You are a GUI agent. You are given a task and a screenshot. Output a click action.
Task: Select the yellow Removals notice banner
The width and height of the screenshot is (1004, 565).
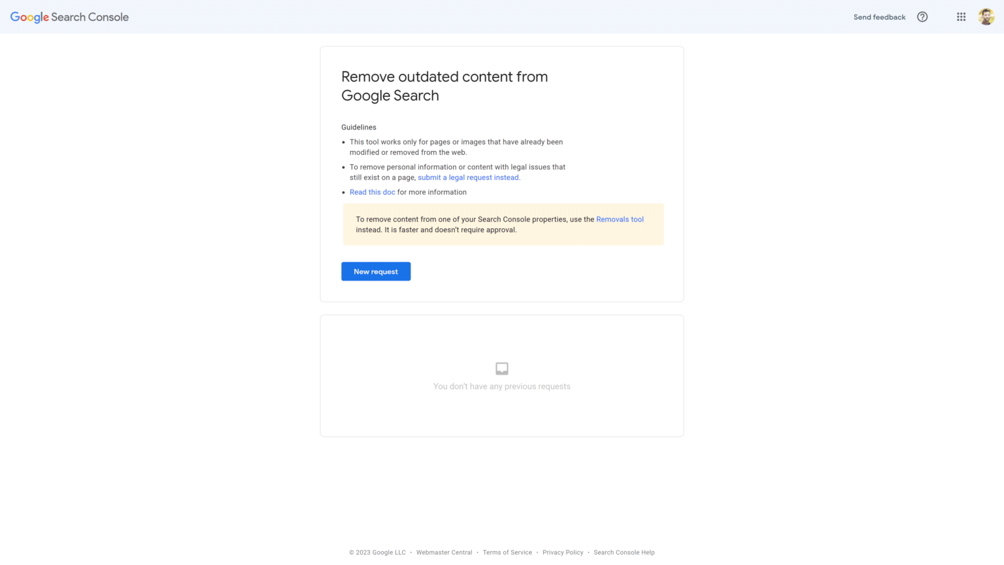pos(503,224)
